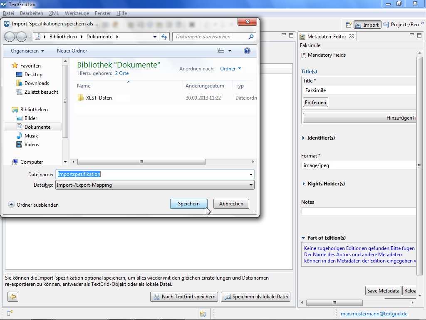This screenshot has width=426, height=320.
Task: Click the Speichern button
Action: pyautogui.click(x=189, y=204)
